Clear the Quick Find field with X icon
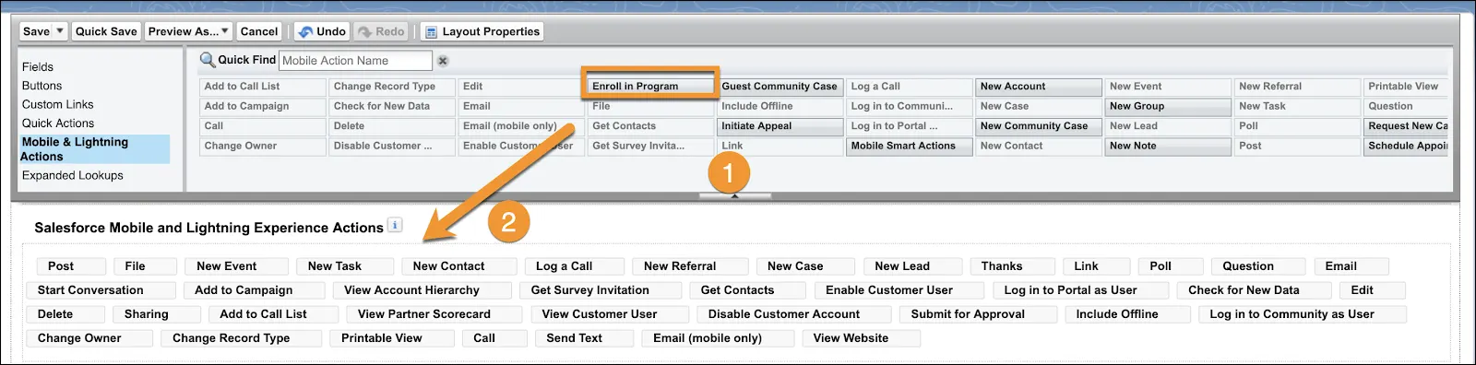The width and height of the screenshot is (1476, 365). (x=443, y=61)
